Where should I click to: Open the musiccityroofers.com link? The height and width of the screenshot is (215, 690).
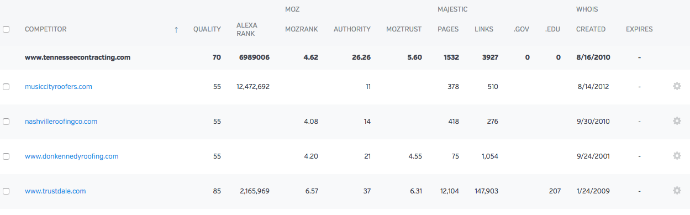point(59,87)
